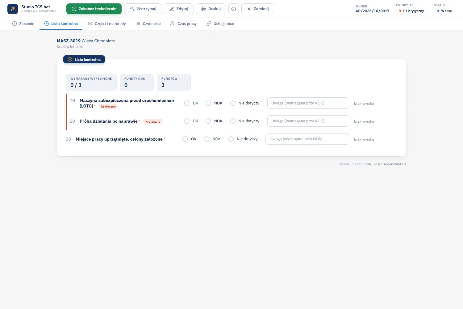
Task: Click the krytyczny tag on LOTO item
Action: [x=108, y=106]
